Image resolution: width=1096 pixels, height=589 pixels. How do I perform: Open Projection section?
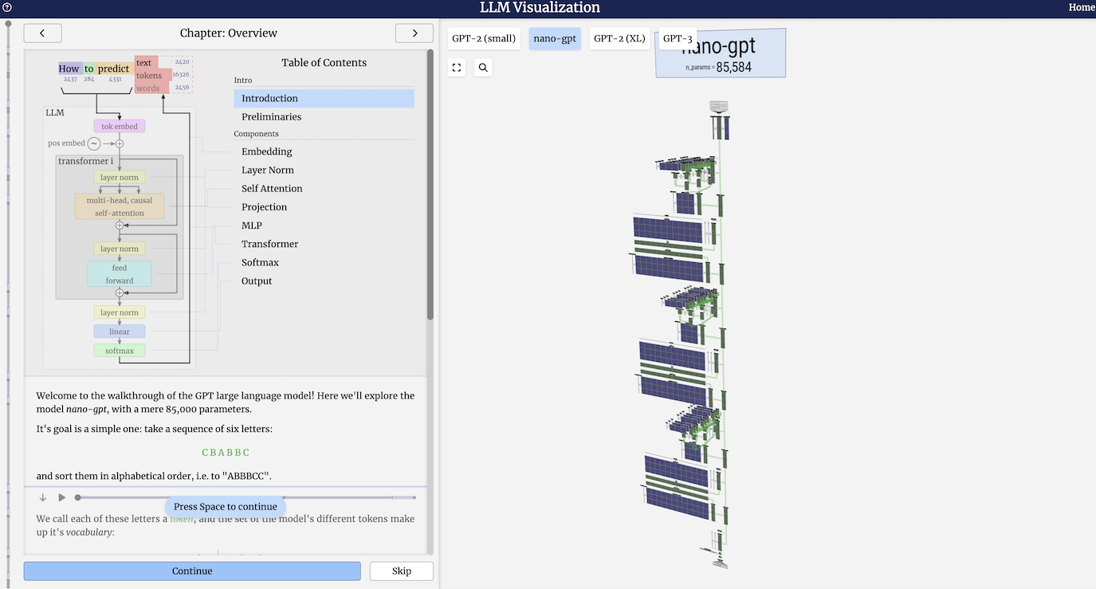tap(264, 206)
